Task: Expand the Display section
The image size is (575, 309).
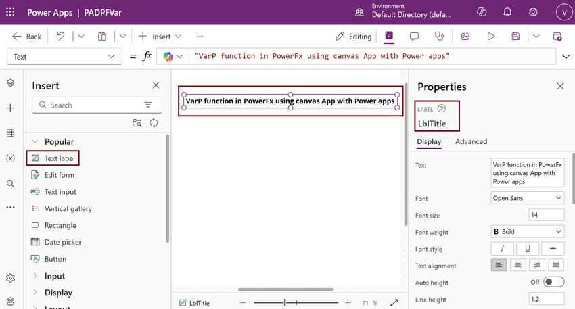Action: click(x=35, y=292)
